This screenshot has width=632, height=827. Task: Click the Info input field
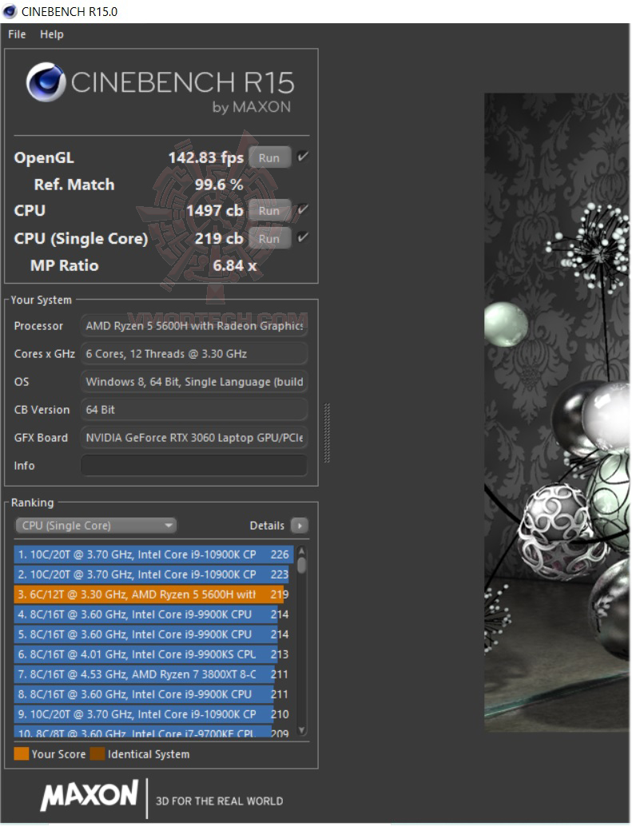pyautogui.click(x=193, y=465)
